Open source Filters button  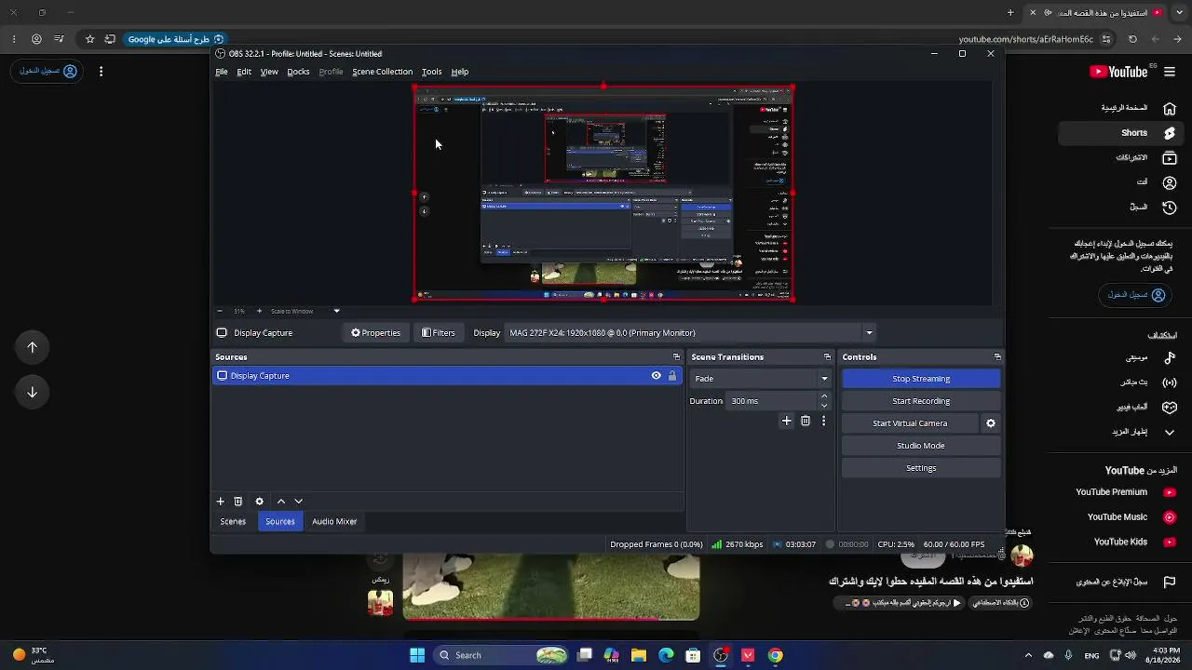point(439,333)
